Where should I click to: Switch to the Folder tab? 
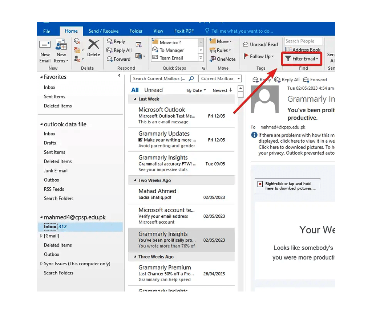pyautogui.click(x=136, y=31)
